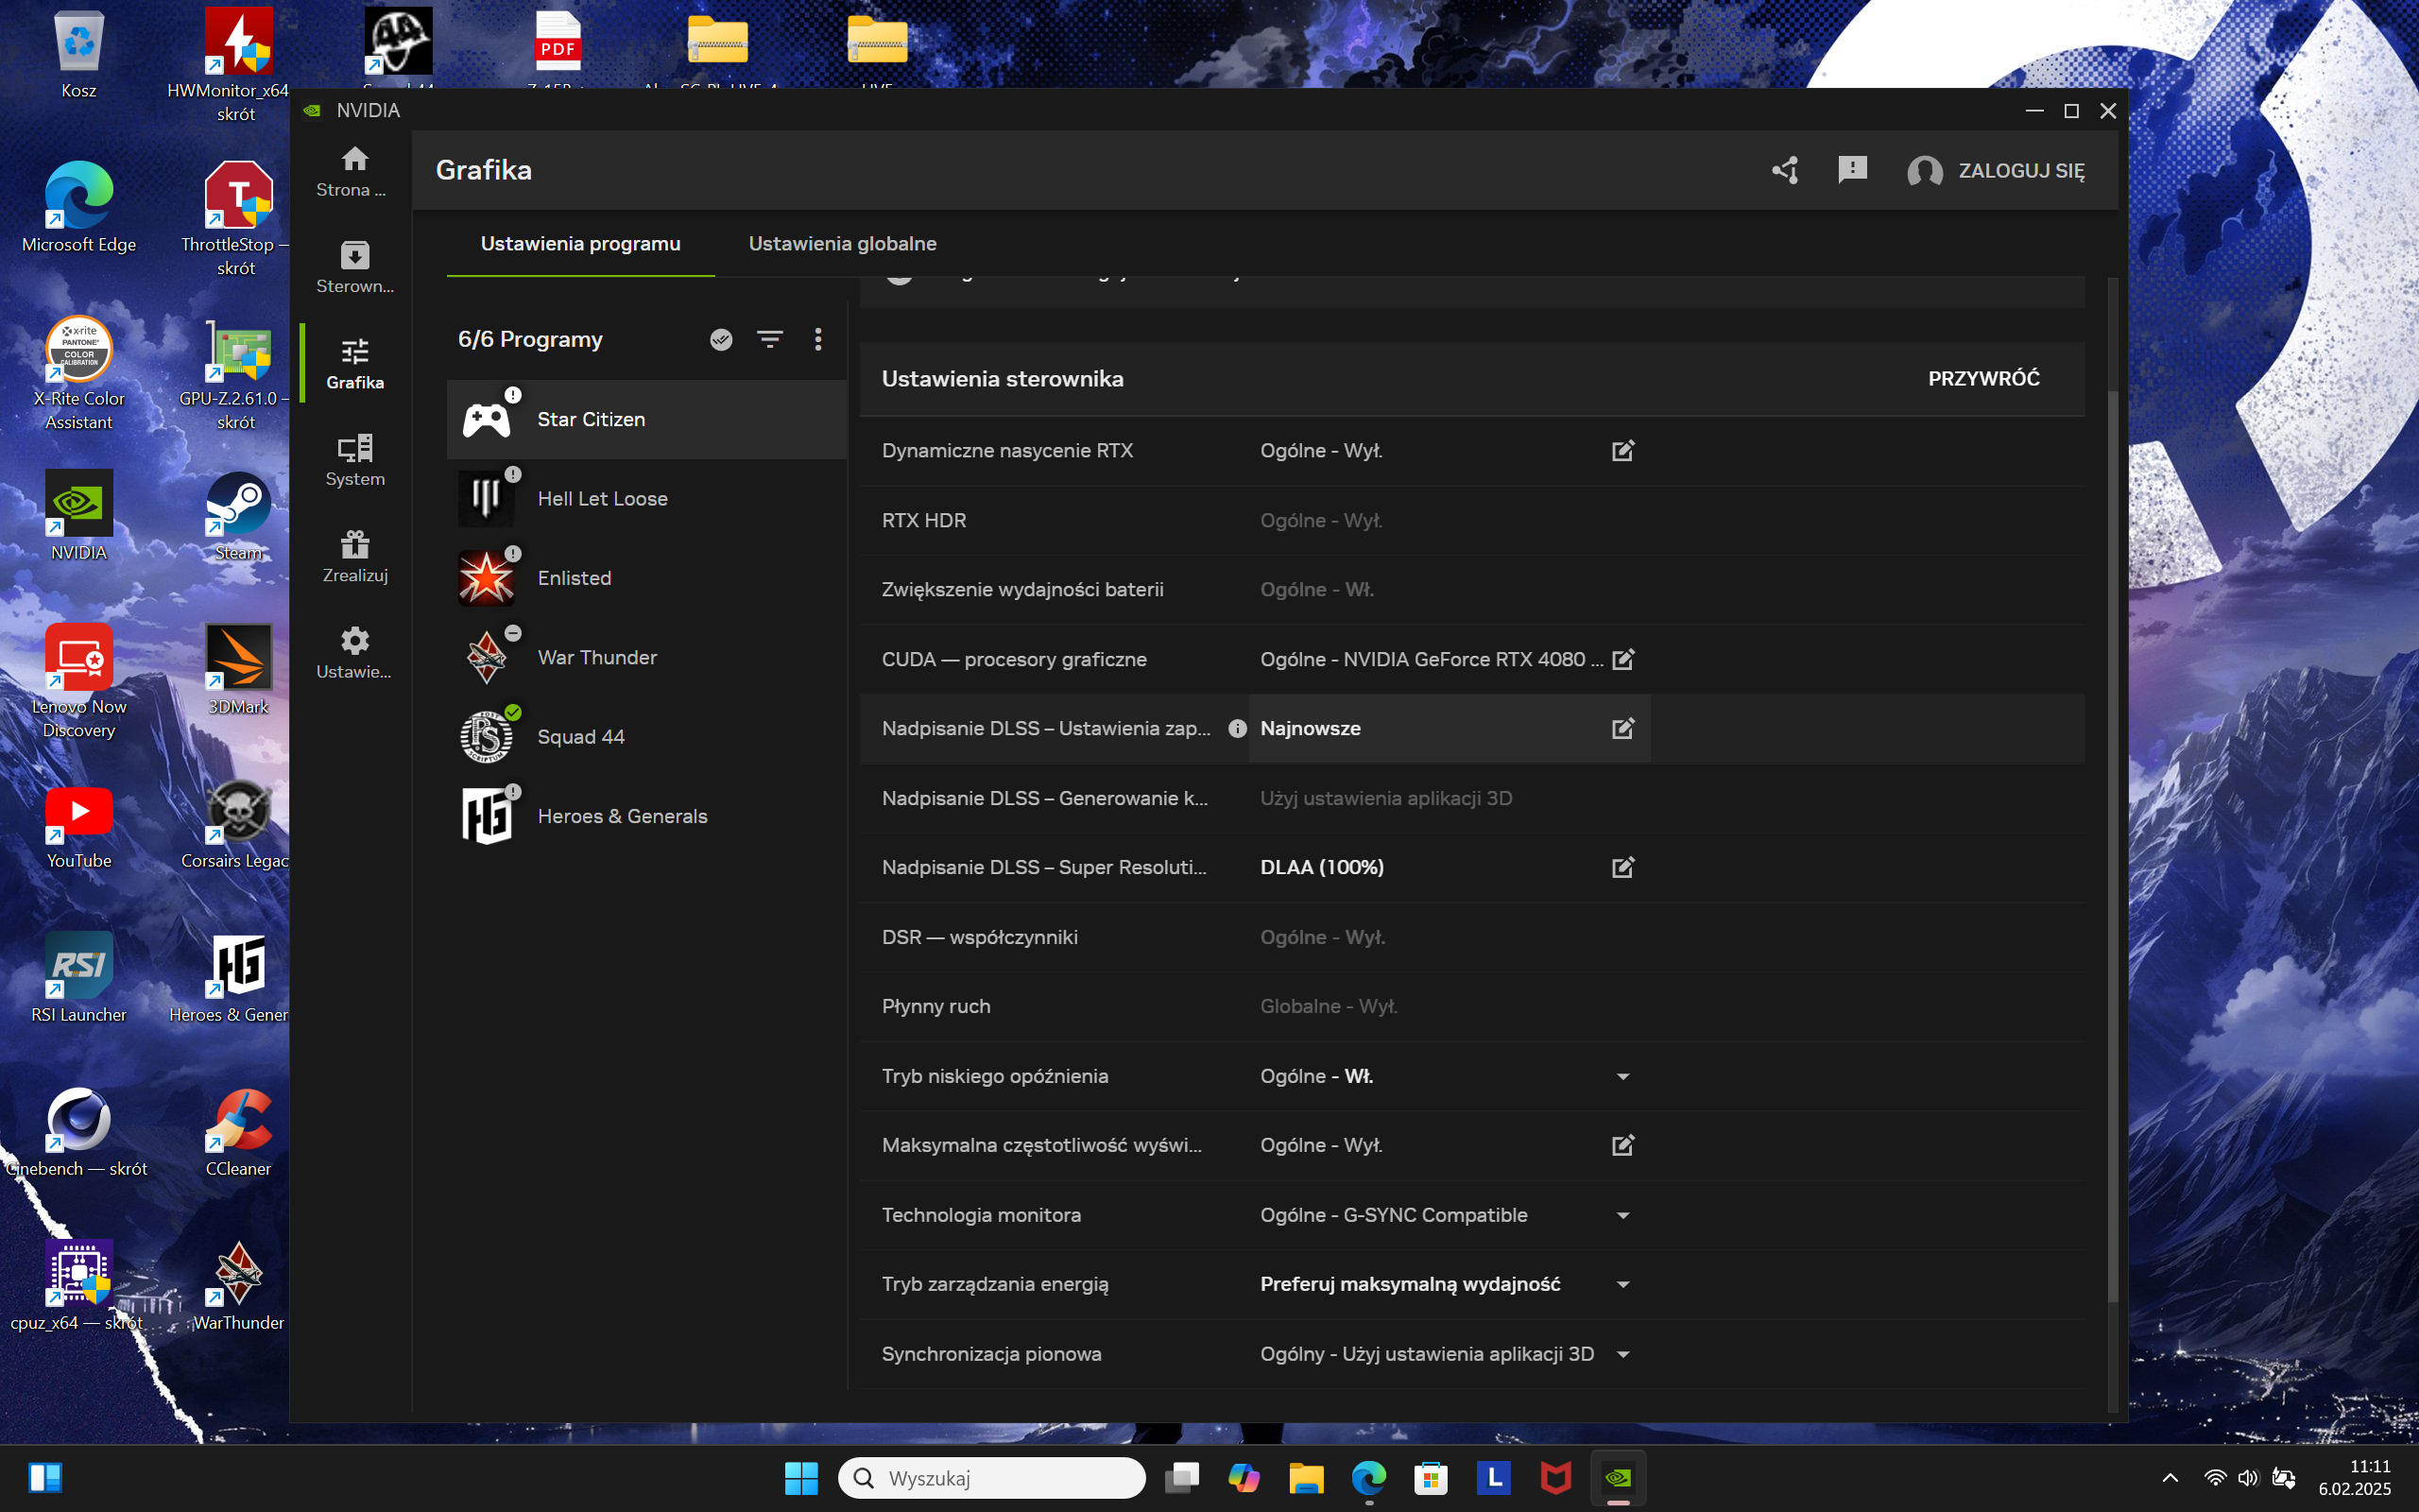
Task: Click the filter programs icon
Action: click(x=770, y=340)
